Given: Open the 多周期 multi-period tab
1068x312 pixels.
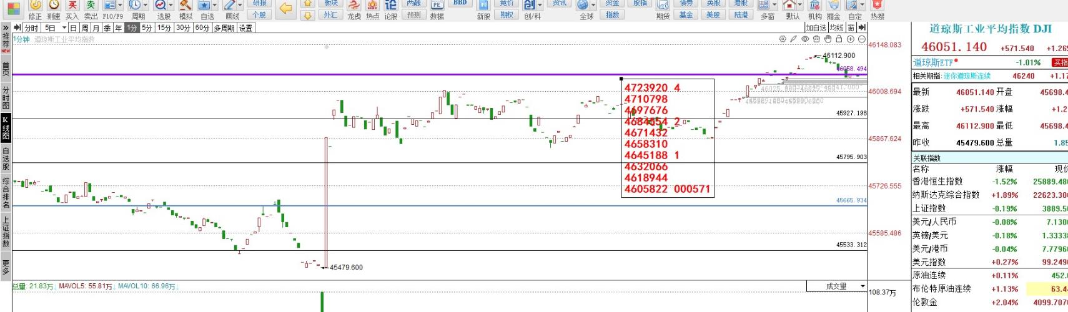Looking at the screenshot, I should [x=224, y=27].
